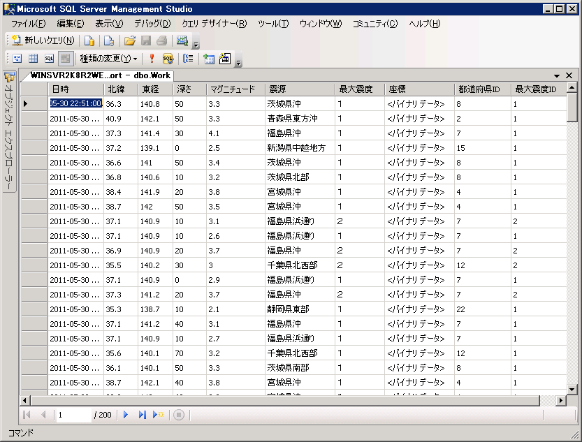
Task: Open the active documents list arrow
Action: click(556, 75)
